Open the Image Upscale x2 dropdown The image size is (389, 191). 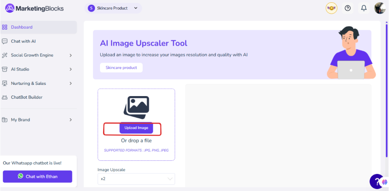[136, 179]
